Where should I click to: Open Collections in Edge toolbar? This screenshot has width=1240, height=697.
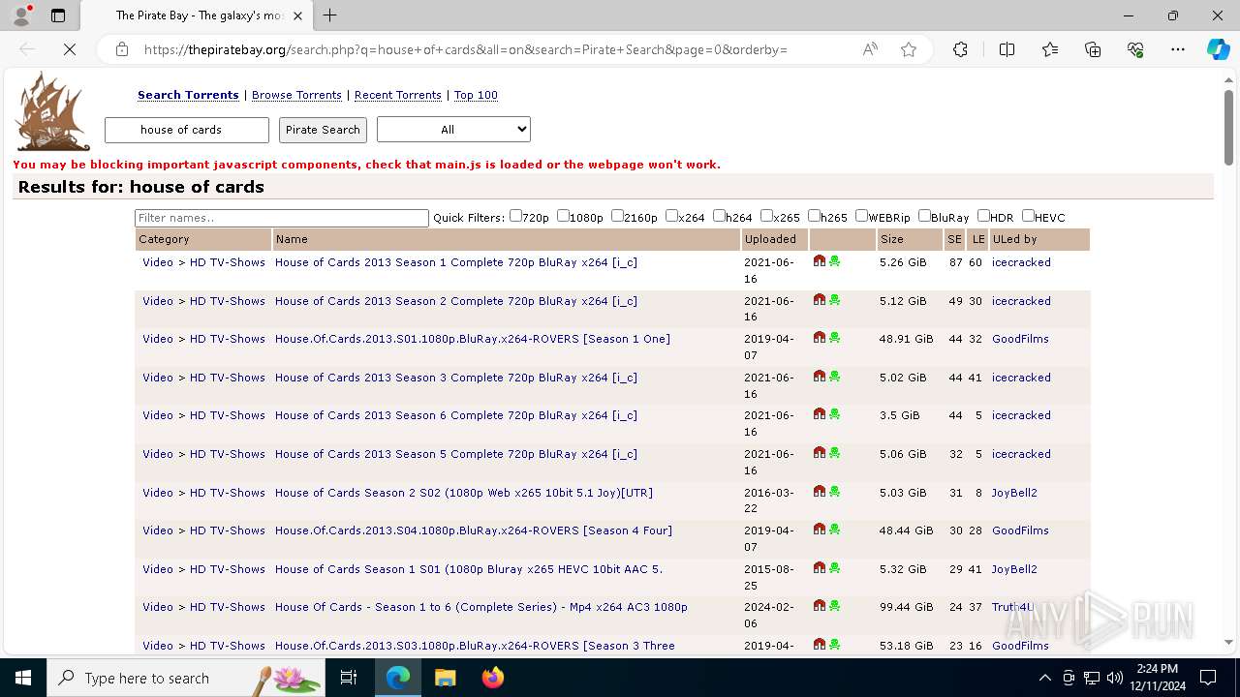click(x=1093, y=49)
